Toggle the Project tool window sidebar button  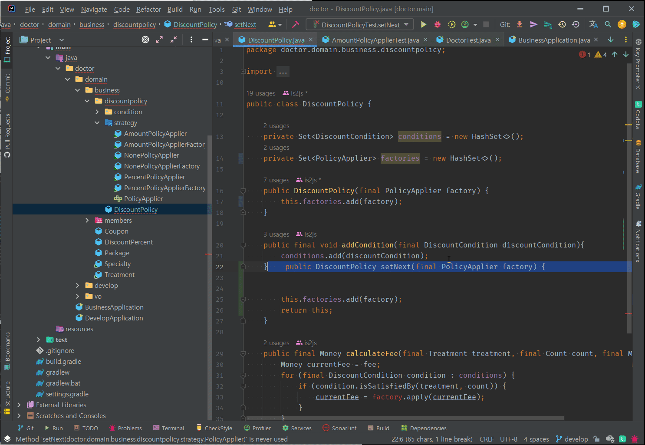point(7,49)
